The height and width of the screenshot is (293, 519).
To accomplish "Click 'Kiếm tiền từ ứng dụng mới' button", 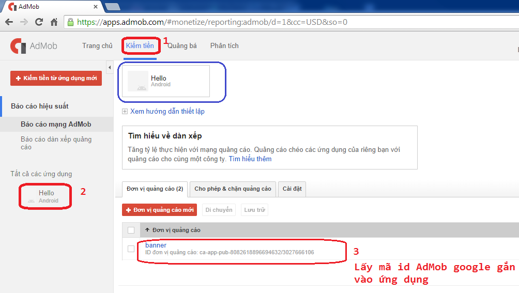I will click(x=56, y=79).
